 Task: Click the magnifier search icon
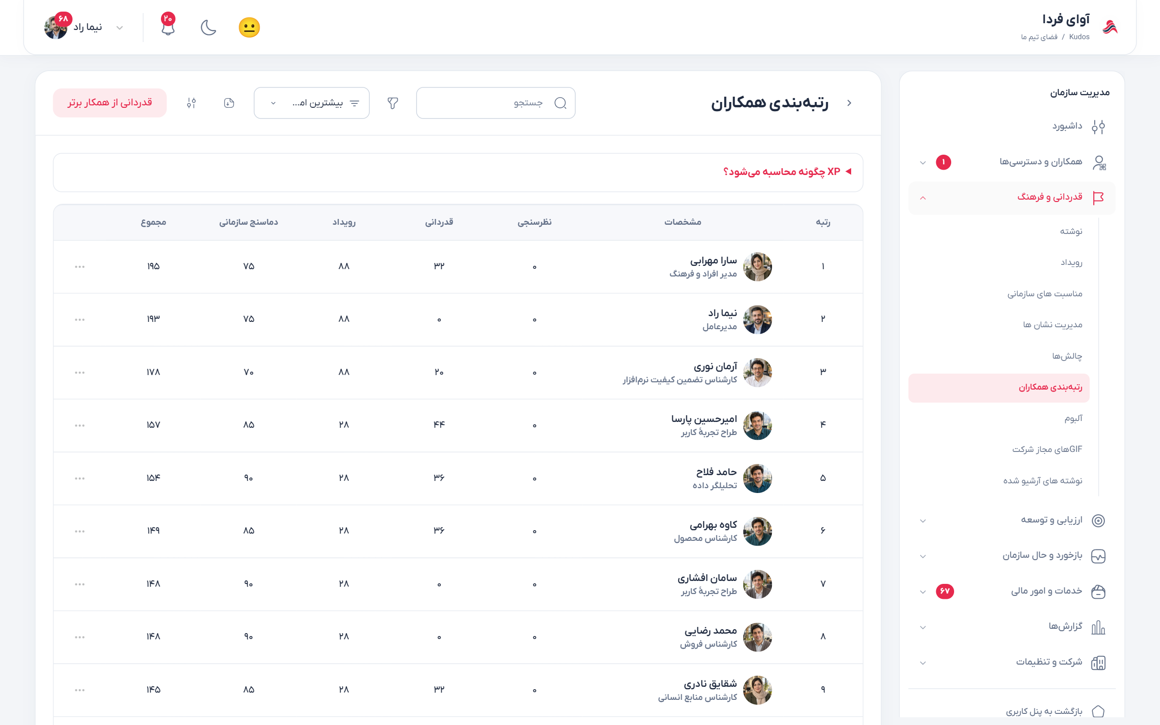[560, 103]
